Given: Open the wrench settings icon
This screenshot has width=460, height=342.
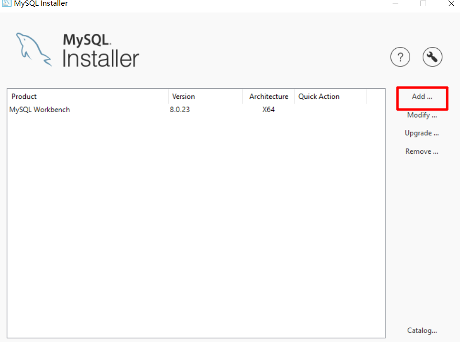Looking at the screenshot, I should [432, 57].
